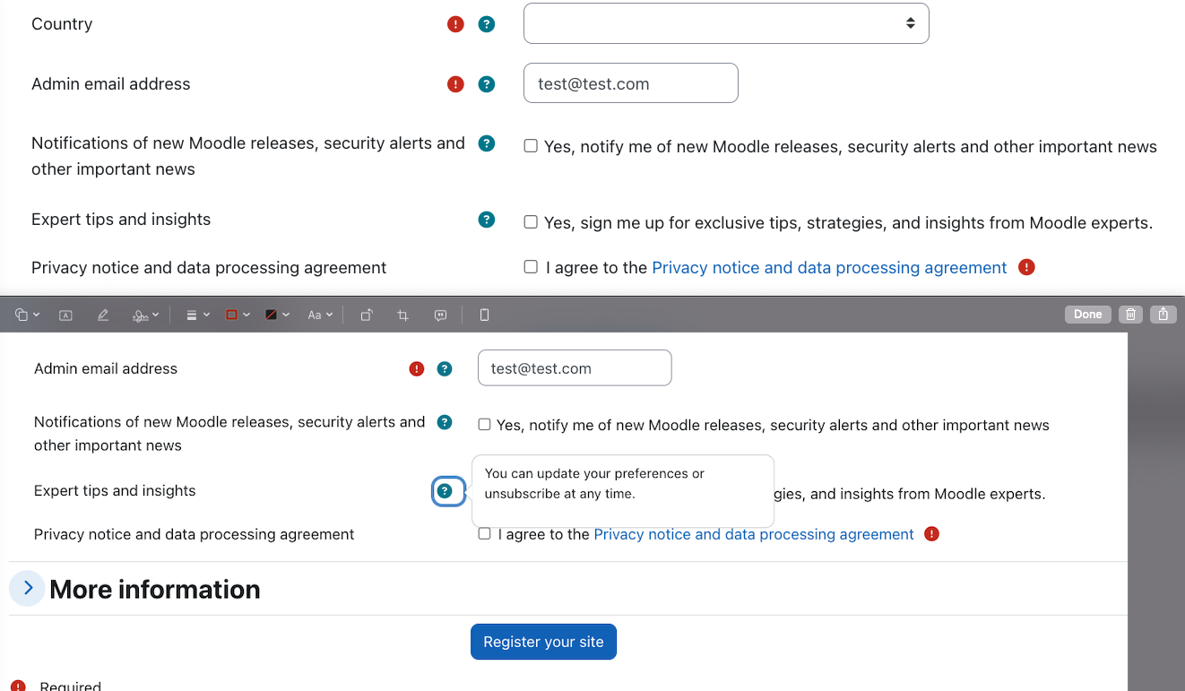Tick notify me checkbox on background page
Image resolution: width=1185 pixels, height=691 pixels.
(531, 146)
